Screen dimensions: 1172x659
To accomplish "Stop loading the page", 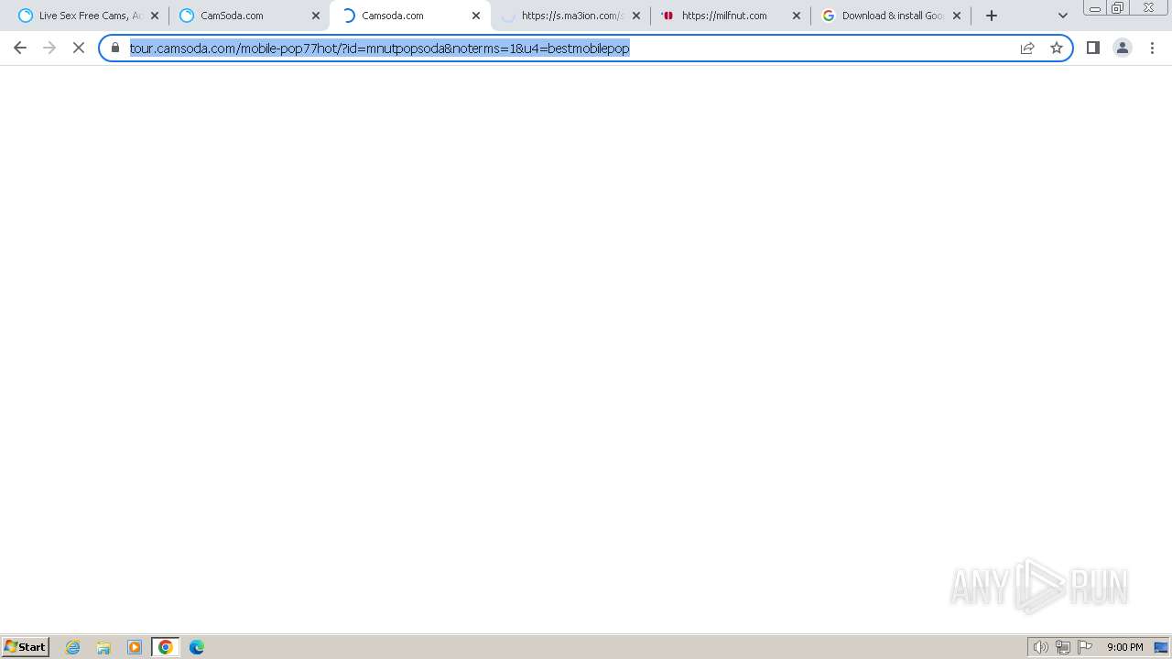I will click(x=79, y=48).
